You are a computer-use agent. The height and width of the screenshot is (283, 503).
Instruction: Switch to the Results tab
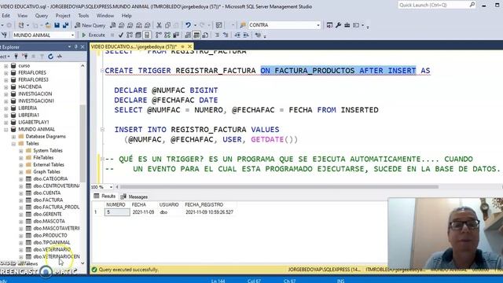point(105,196)
